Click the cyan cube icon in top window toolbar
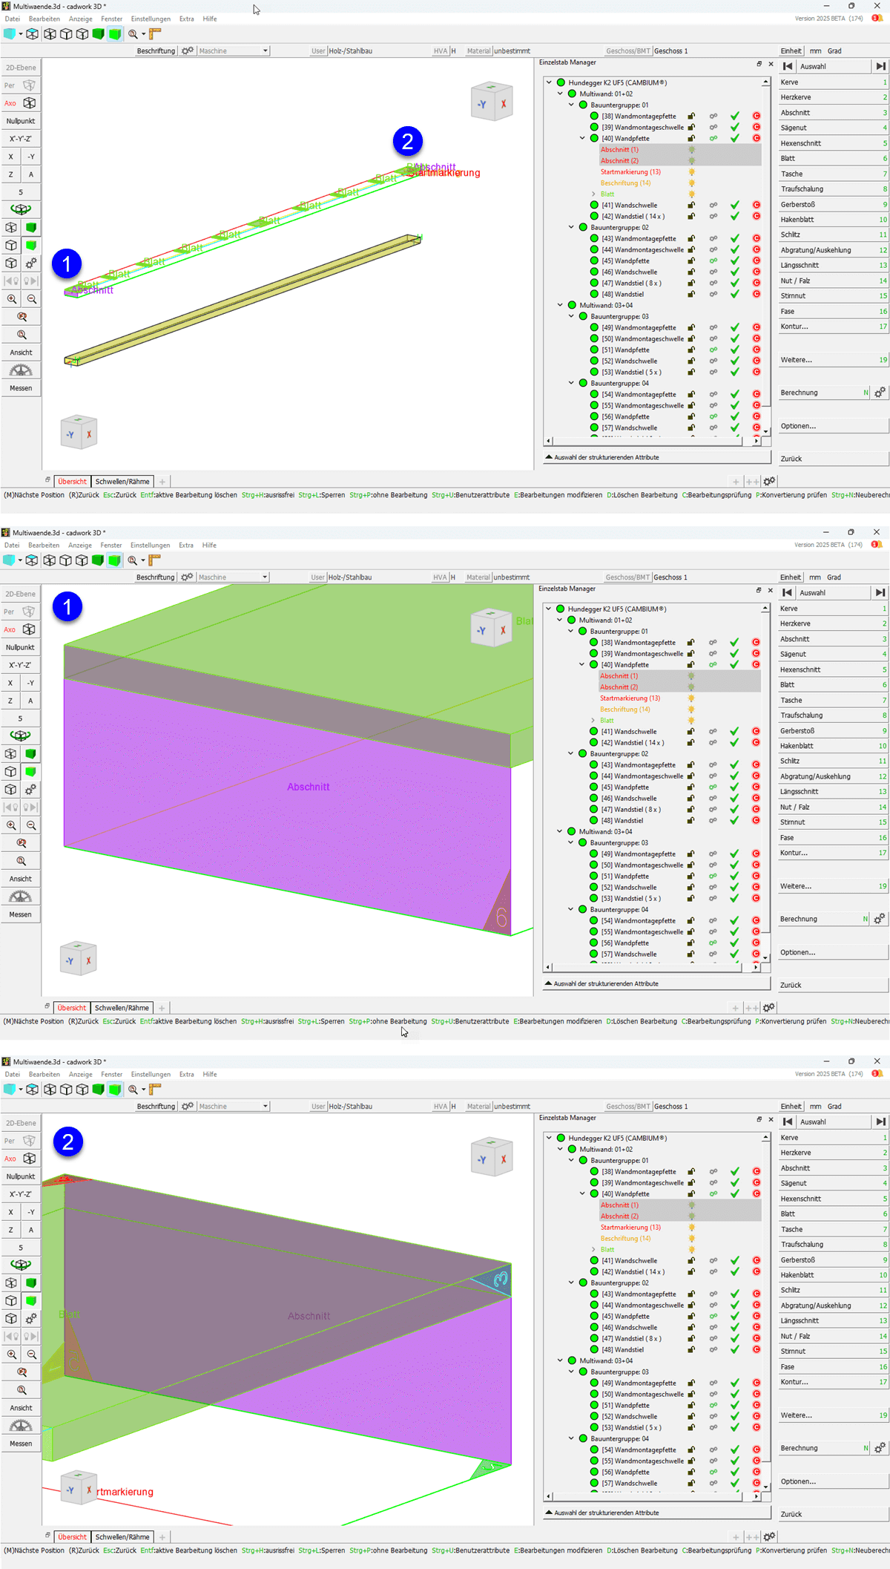This screenshot has height=1569, width=890. pos(10,34)
